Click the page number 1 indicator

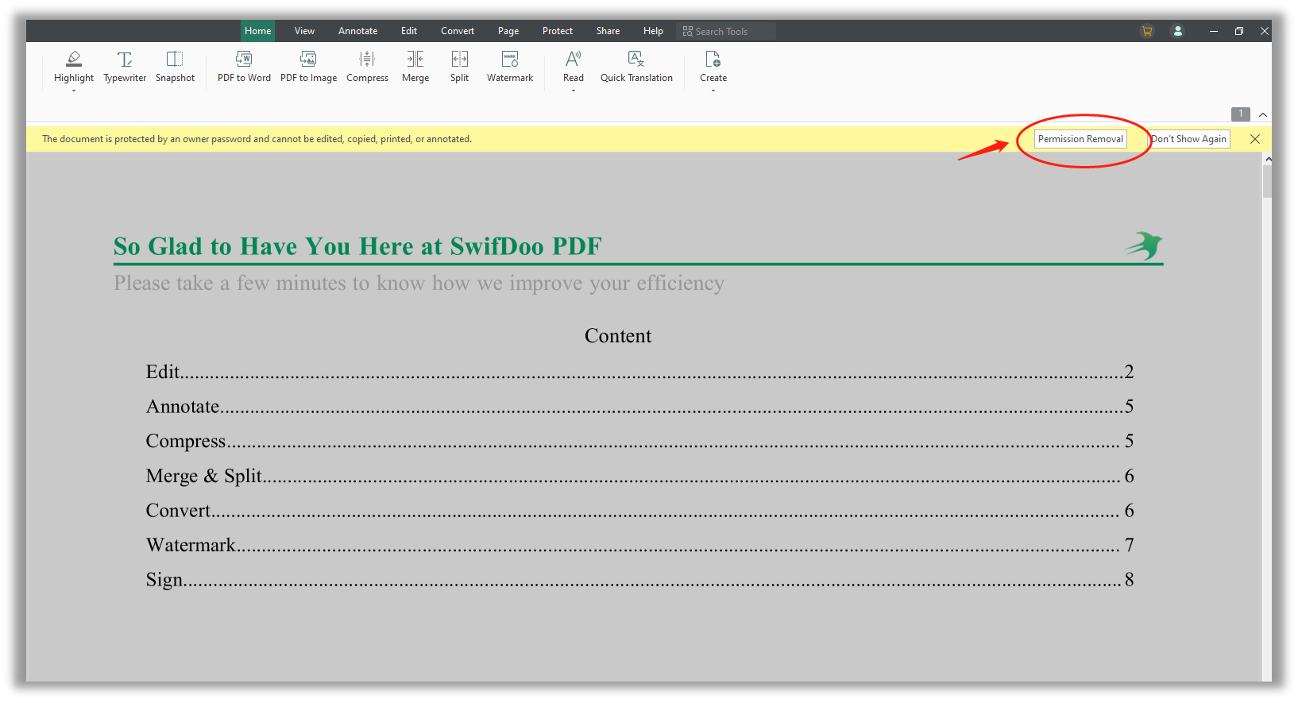[1241, 114]
